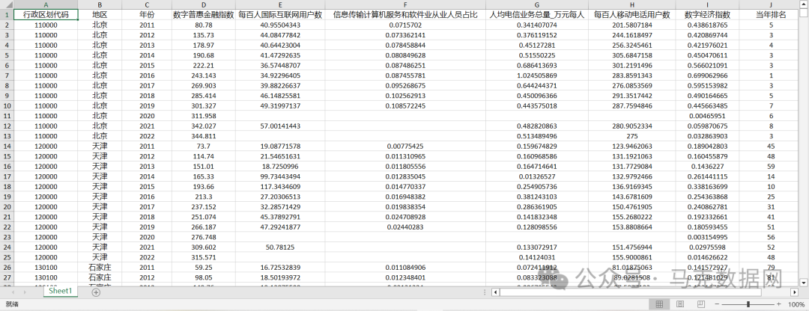809x311 pixels.
Task: Click vertical scrollbar down arrow
Action: [x=803, y=282]
